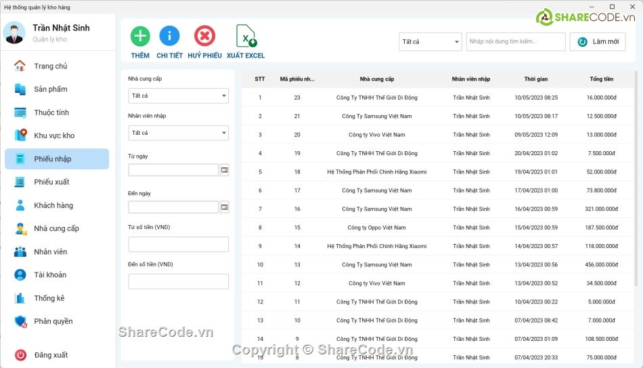Image resolution: width=643 pixels, height=368 pixels.
Task: Open Phiếu xuất menu item
Action: click(x=51, y=182)
